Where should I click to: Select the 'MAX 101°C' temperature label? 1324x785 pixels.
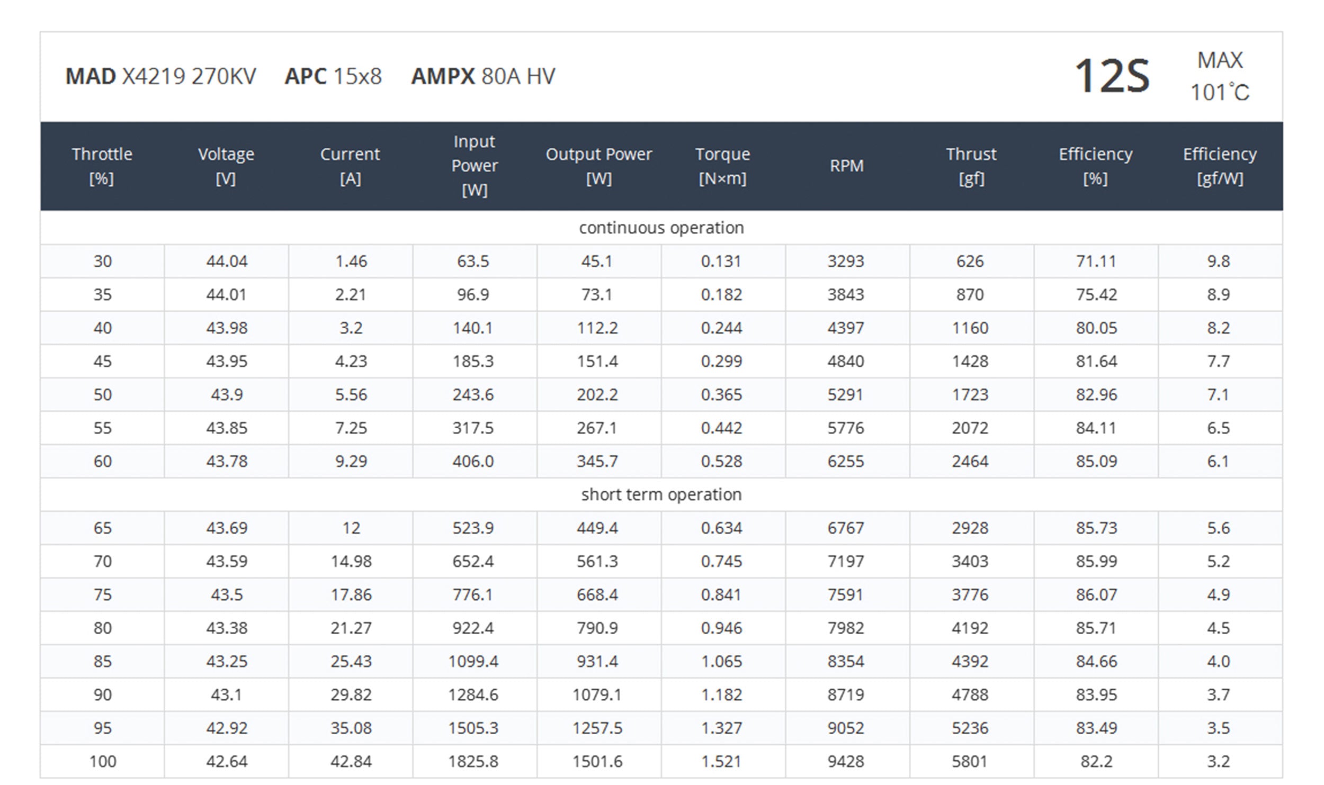pyautogui.click(x=1220, y=76)
